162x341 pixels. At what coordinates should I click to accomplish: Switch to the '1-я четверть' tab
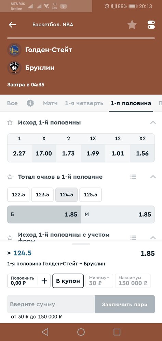tap(84, 103)
